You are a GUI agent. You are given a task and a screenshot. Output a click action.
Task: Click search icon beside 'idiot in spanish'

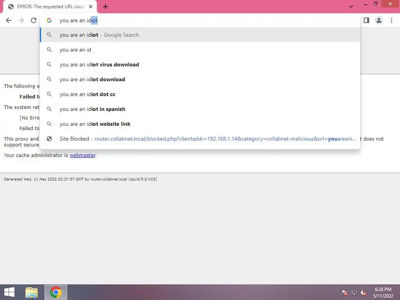[x=49, y=109]
